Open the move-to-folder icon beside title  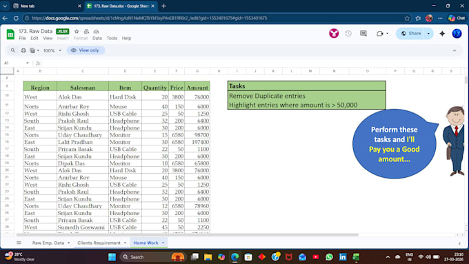[86, 32]
